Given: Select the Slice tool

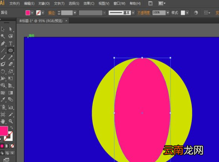Looking at the screenshot, I should pyautogui.click(x=10, y=115).
